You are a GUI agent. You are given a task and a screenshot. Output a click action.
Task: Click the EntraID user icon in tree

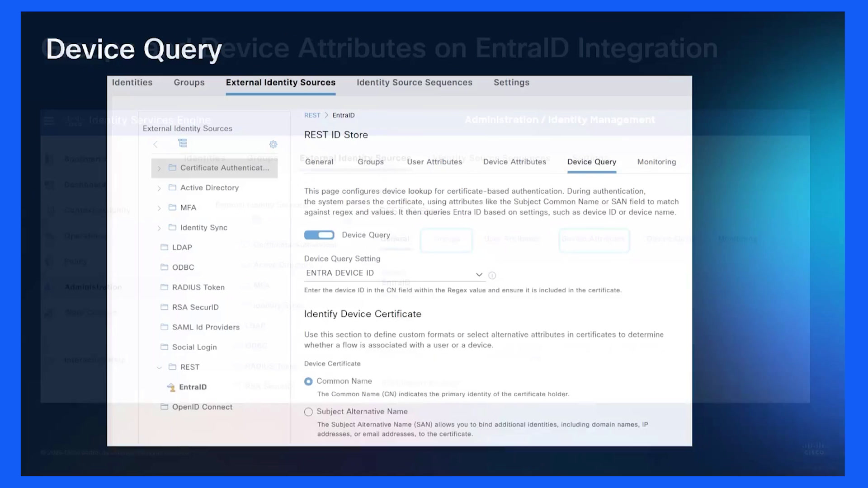[x=171, y=387]
